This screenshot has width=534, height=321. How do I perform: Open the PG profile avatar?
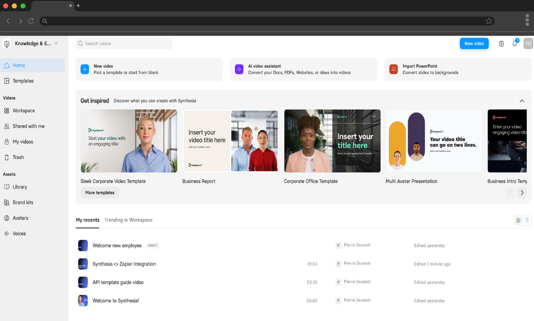tap(528, 44)
